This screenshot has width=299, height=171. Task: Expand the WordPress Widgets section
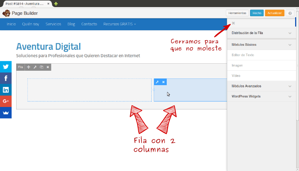(261, 96)
